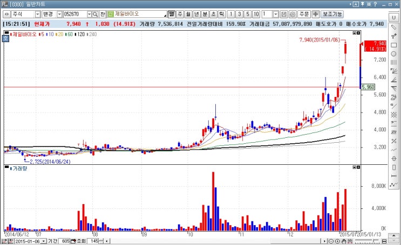This screenshot has width=401, height=245.
Task: Click the calendar icon beside period field
Action: coord(73,241)
